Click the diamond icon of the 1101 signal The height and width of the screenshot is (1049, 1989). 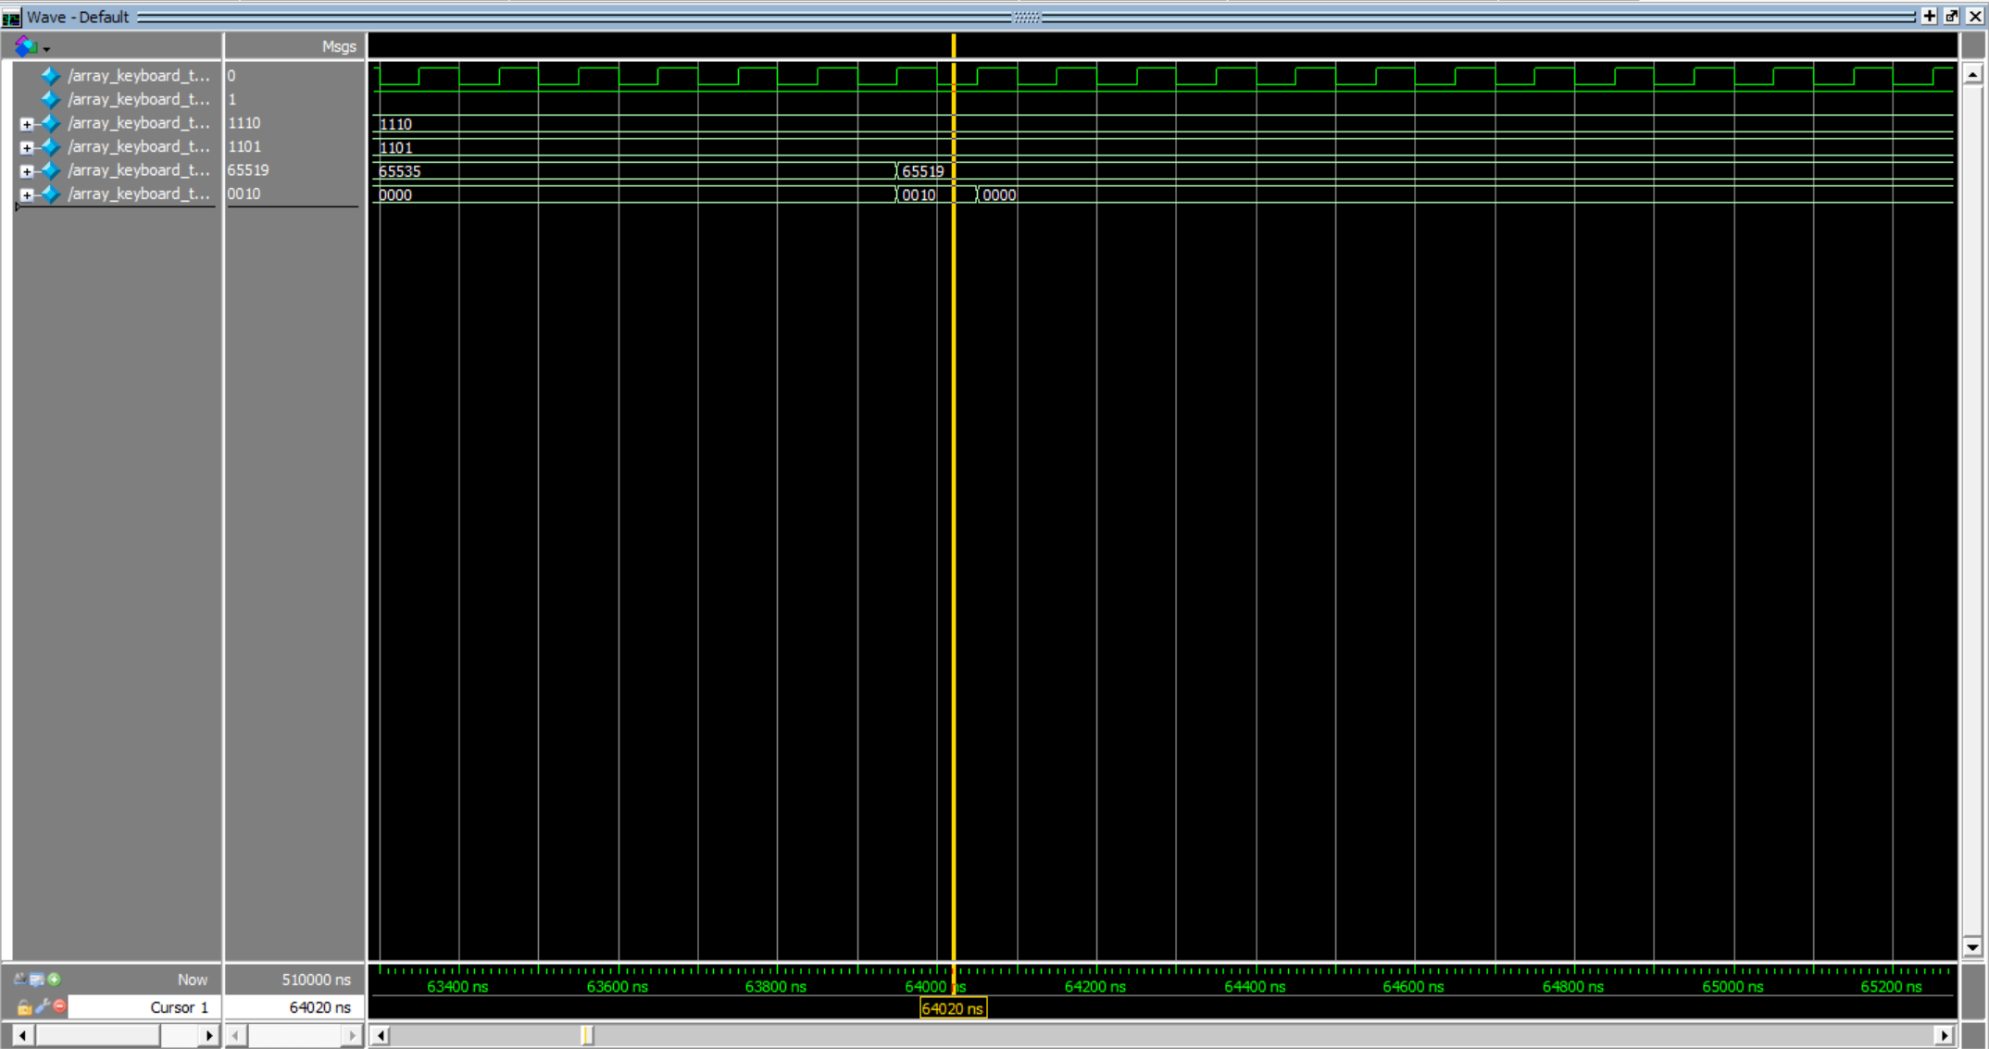pos(51,146)
